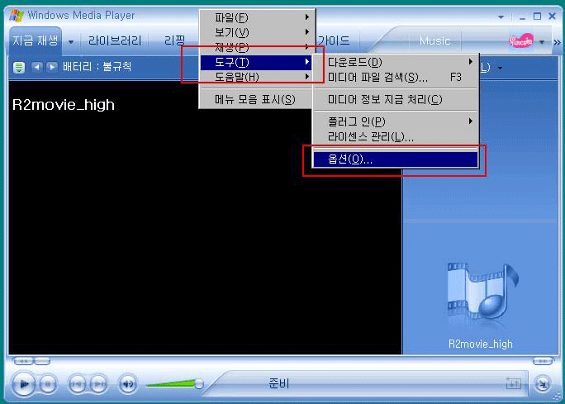565x404 pixels.
Task: Click 미디어 파일 검색(S)...
Action: click(x=396, y=77)
